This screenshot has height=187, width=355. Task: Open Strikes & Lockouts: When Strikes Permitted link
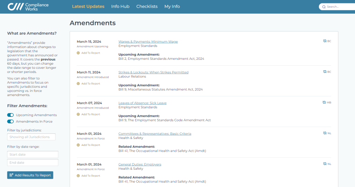pos(153,72)
